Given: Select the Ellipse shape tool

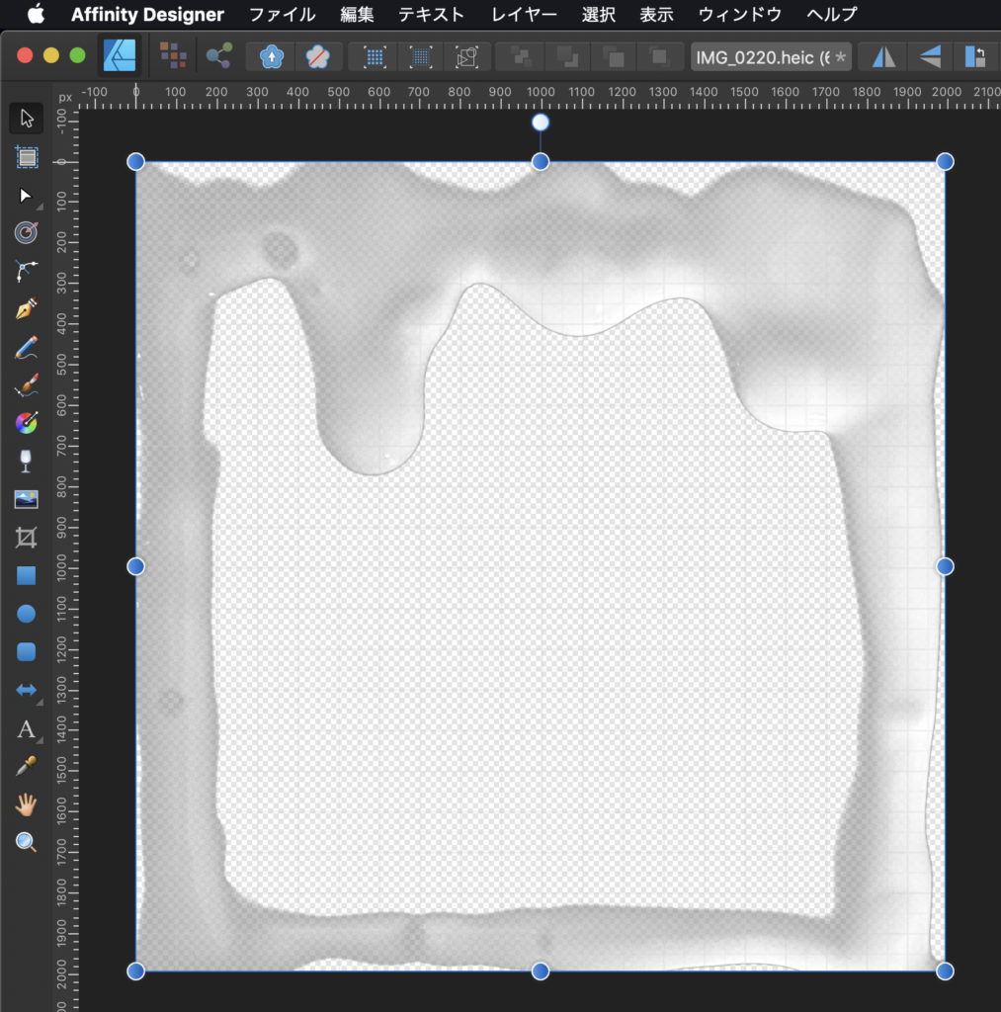Looking at the screenshot, I should [27, 614].
